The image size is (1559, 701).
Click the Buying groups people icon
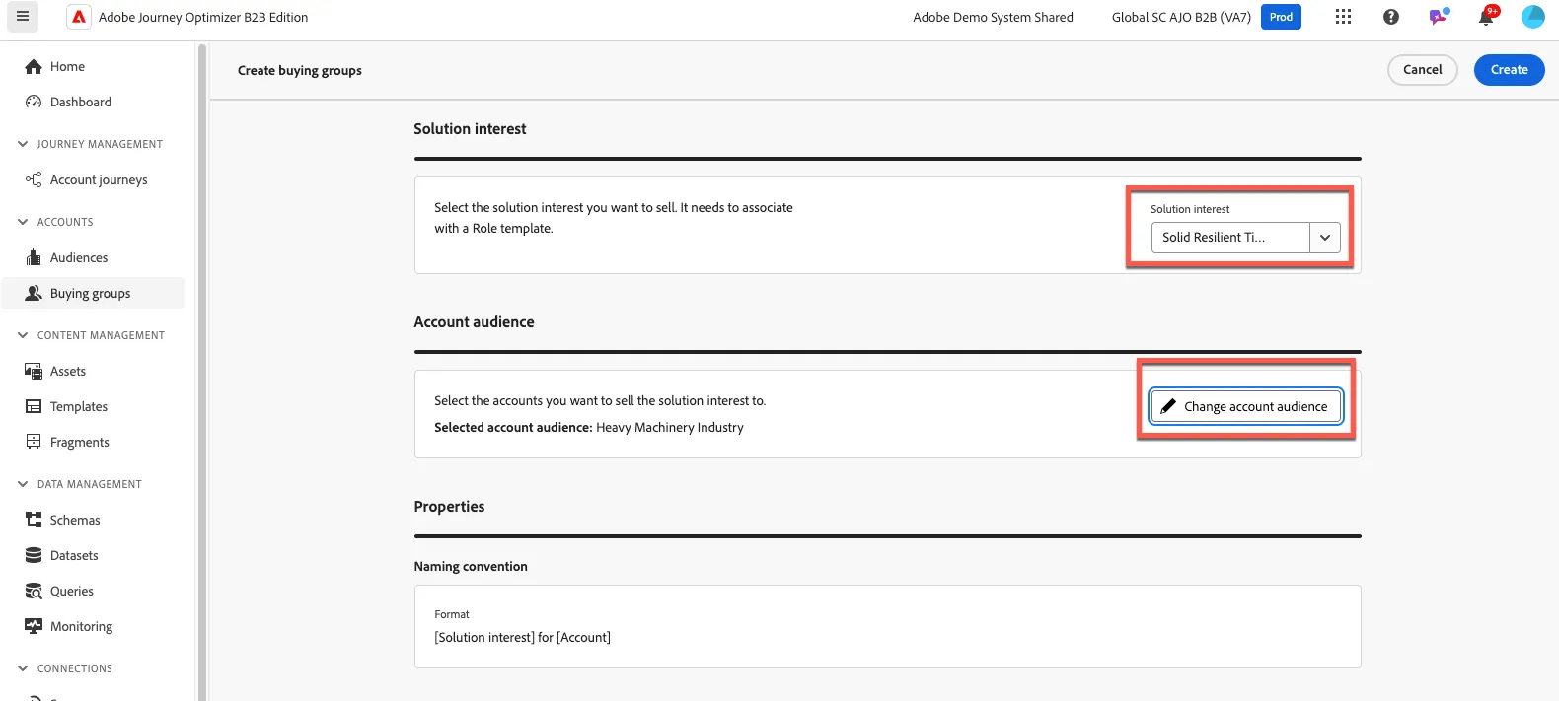[34, 294]
